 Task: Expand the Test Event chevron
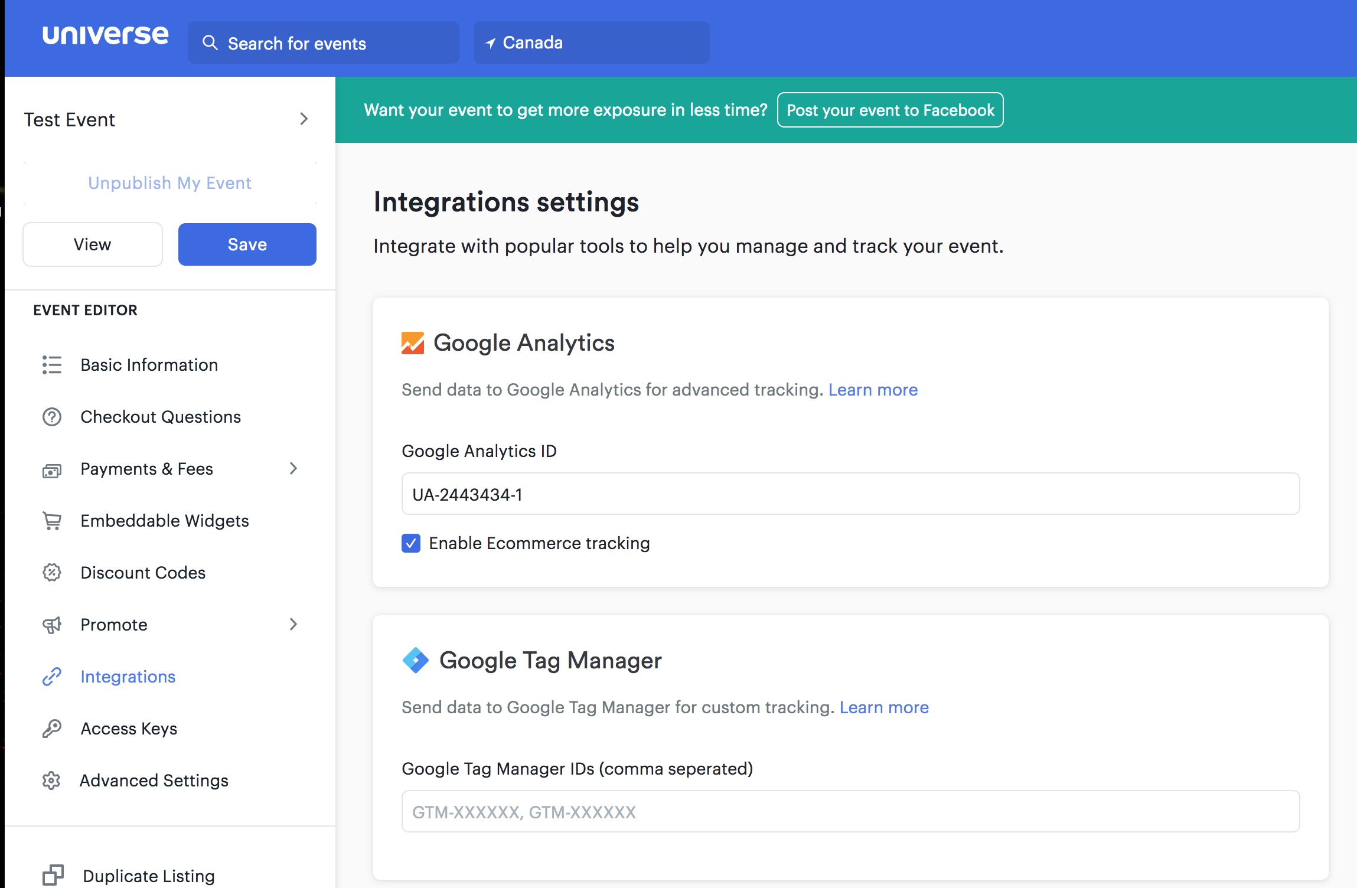304,119
